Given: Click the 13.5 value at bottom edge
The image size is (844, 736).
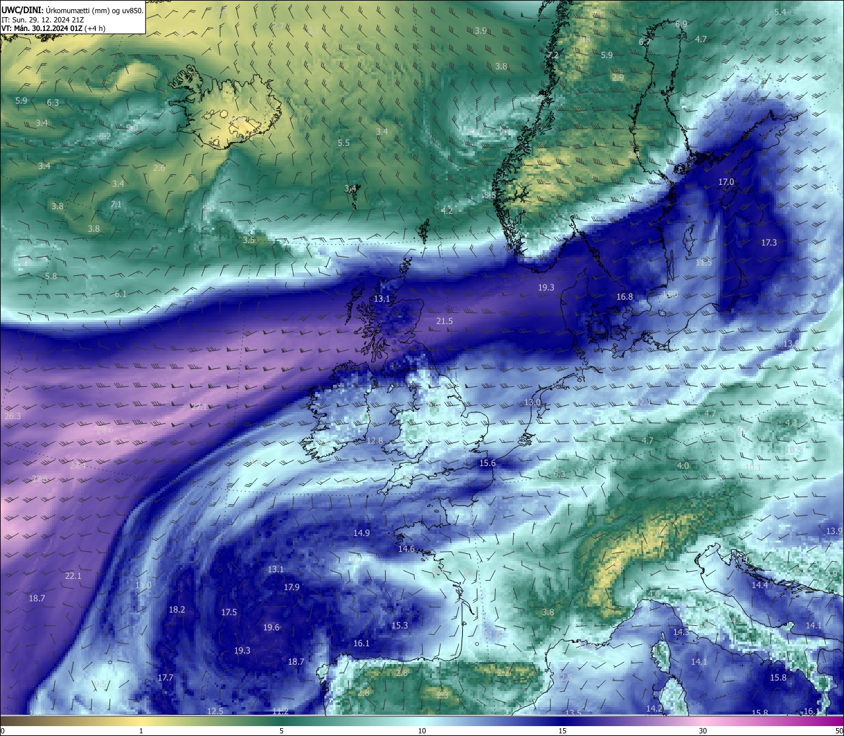Looking at the screenshot, I should [573, 714].
